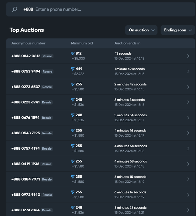Sort by Minimum bid column header
The height and width of the screenshot is (216, 196).
pos(82,43)
